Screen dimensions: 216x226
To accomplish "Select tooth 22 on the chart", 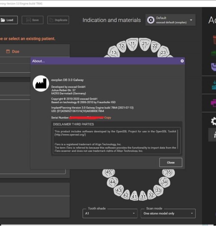I will pos(155,46).
